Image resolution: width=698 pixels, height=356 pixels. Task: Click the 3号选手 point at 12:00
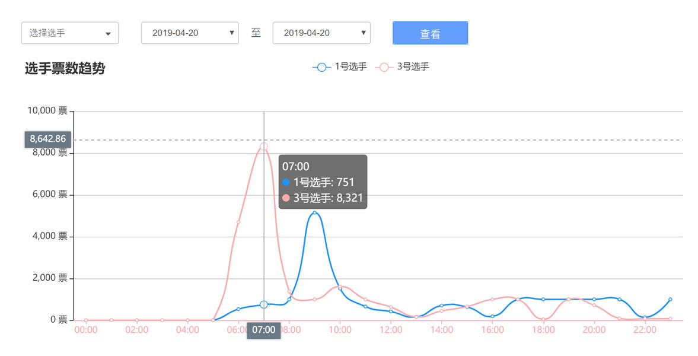point(391,307)
